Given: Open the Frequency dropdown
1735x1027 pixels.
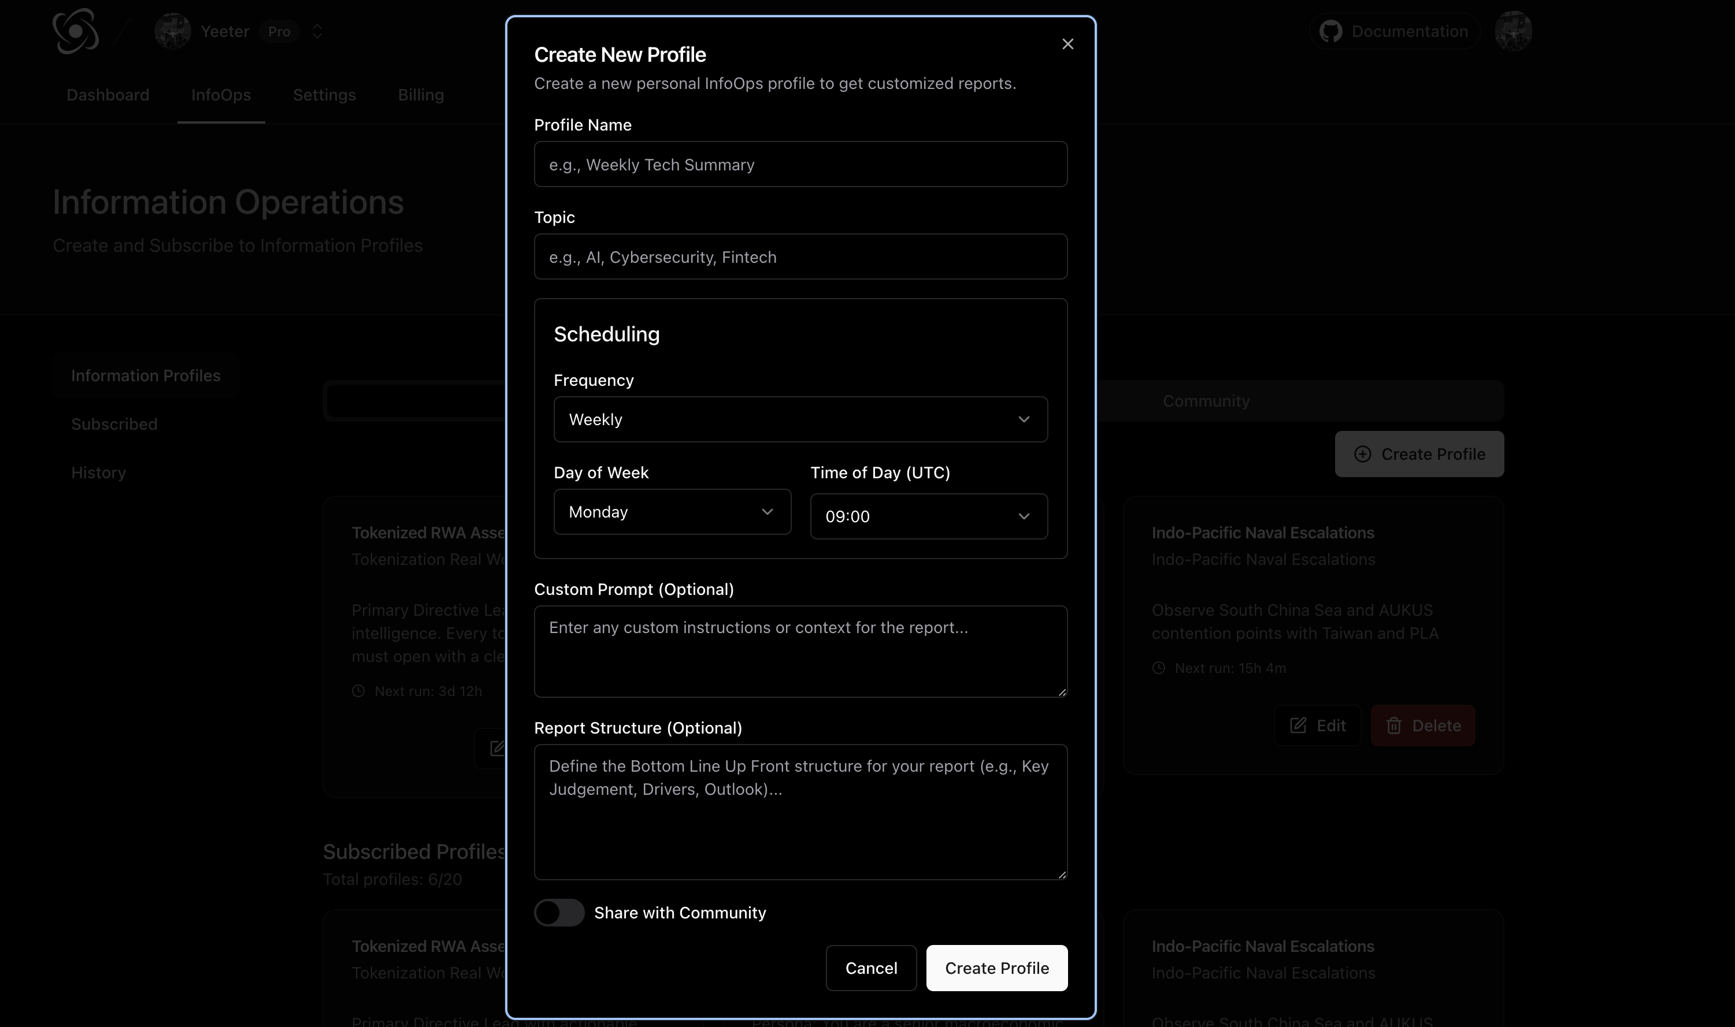Looking at the screenshot, I should coord(800,419).
